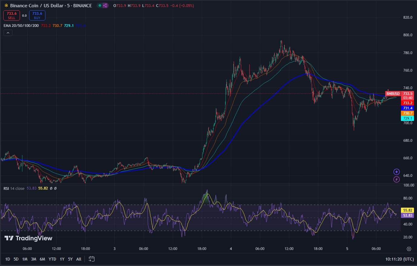This screenshot has height=266, width=417.
Task: Click the Binance Coin symbol logo icon
Action: (x=6, y=5)
